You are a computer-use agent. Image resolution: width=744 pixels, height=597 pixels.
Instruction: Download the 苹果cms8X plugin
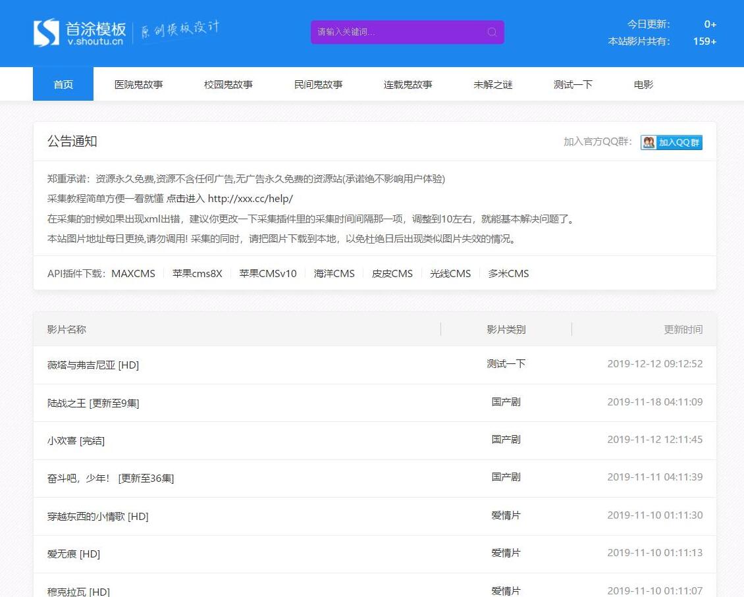[x=198, y=274]
